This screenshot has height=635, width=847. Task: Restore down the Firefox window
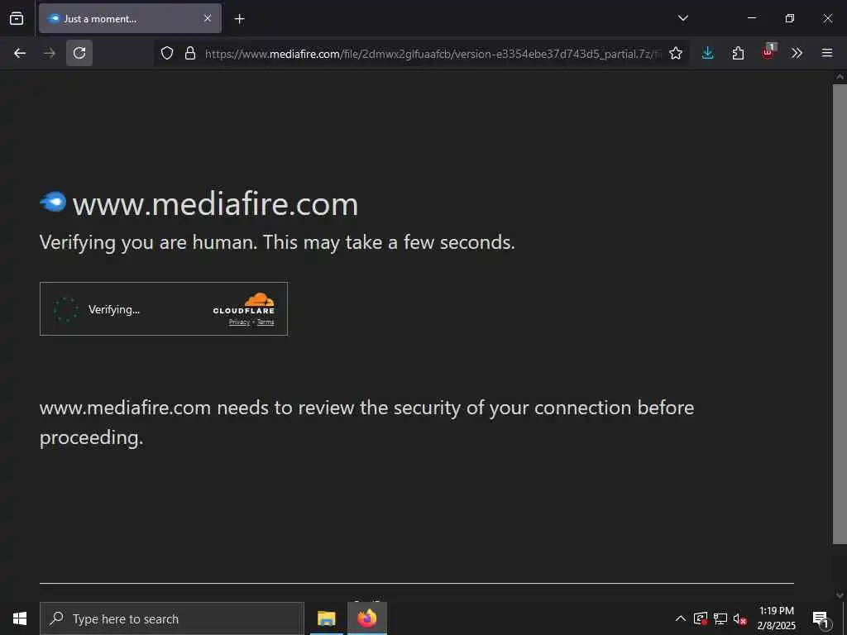789,18
